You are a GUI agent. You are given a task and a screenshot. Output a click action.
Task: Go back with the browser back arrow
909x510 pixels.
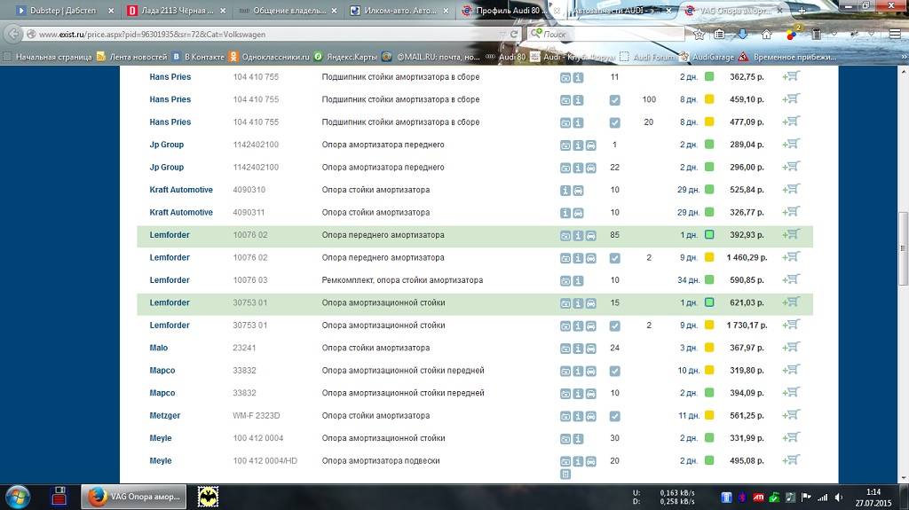pos(12,35)
